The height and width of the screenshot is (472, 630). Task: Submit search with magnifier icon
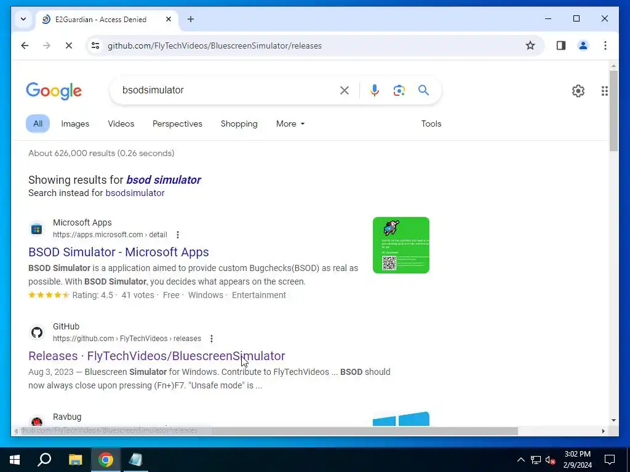click(x=423, y=90)
